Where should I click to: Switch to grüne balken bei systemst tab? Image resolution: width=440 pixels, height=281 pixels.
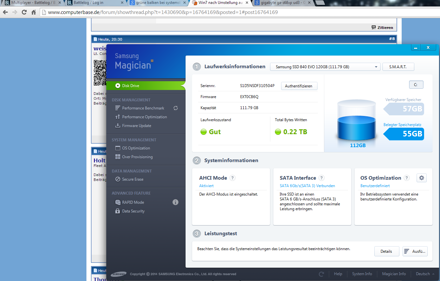[x=157, y=3]
